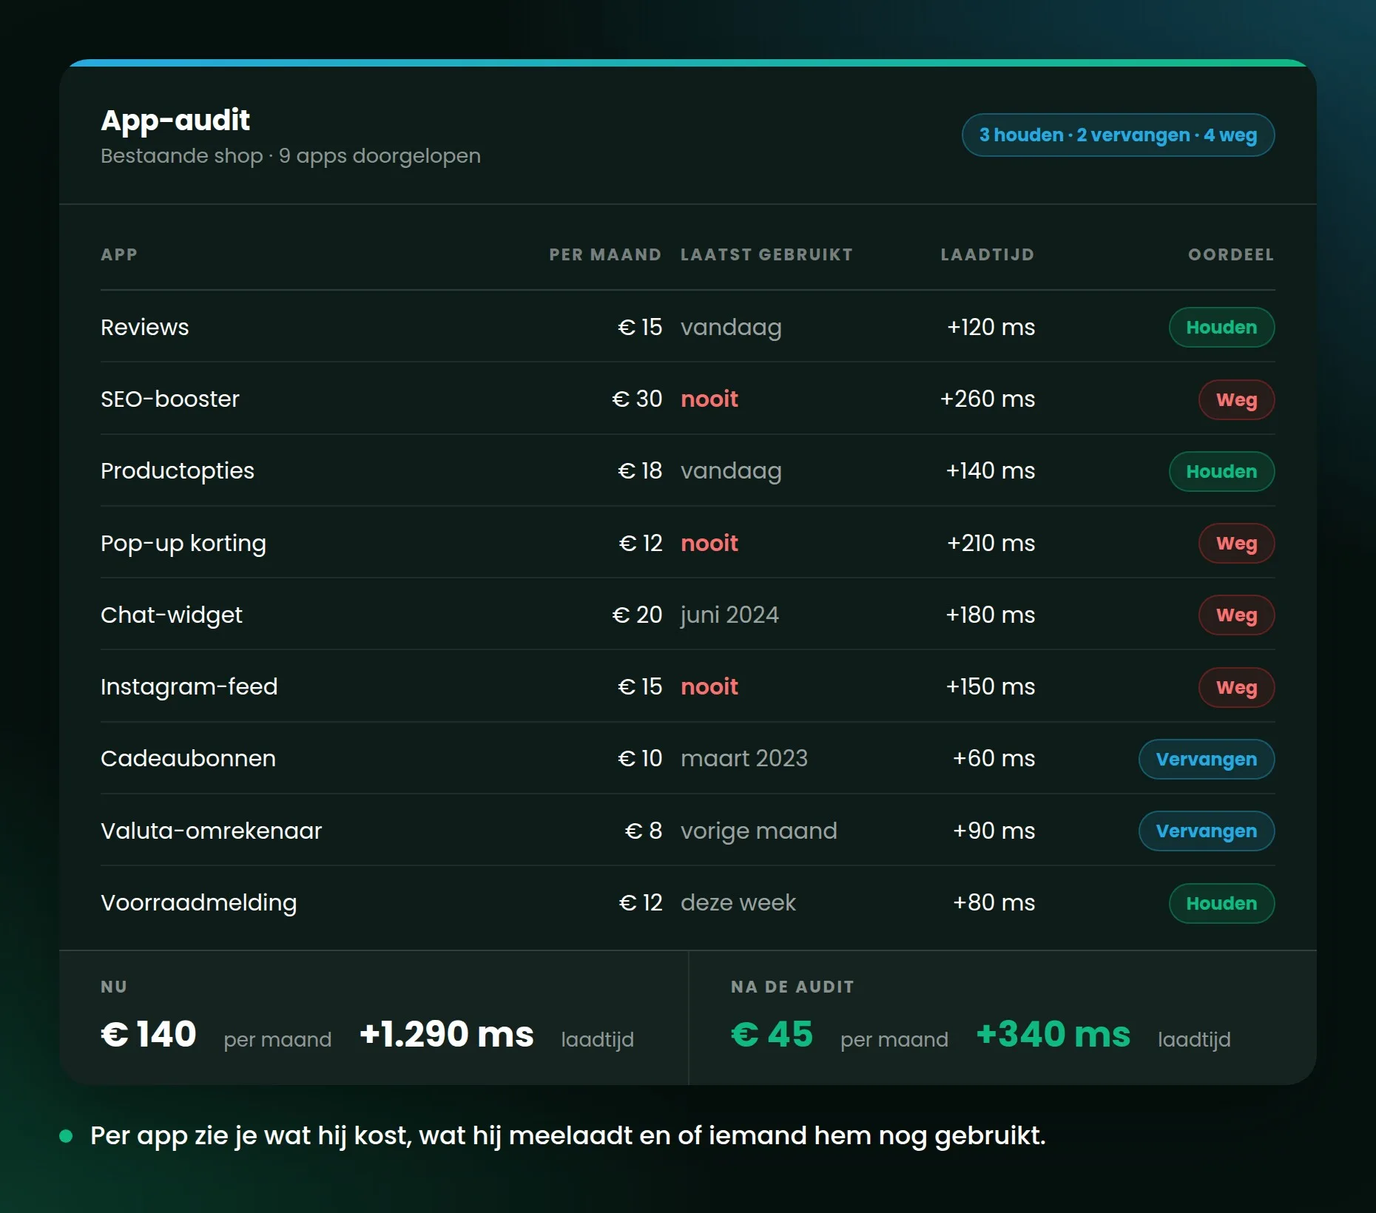Select the Voorraadmelding app name
The height and width of the screenshot is (1213, 1376).
coord(199,903)
